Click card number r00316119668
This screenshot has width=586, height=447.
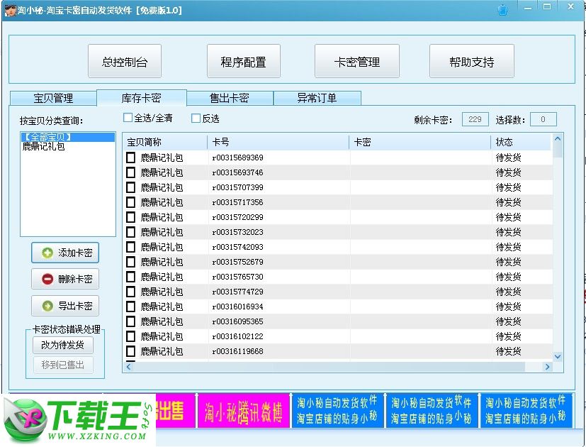click(x=237, y=351)
